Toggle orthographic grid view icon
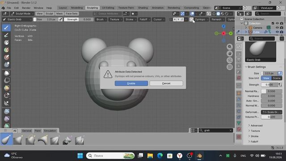 pos(230,67)
